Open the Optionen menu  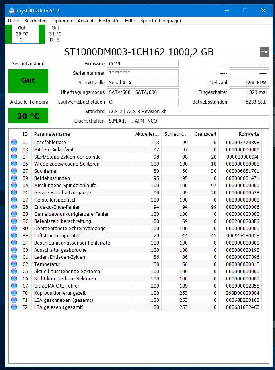62,21
